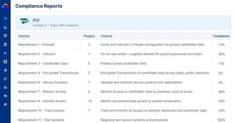
Task: Open the alerts siren icon in sidebar
Action: pos(5,27)
